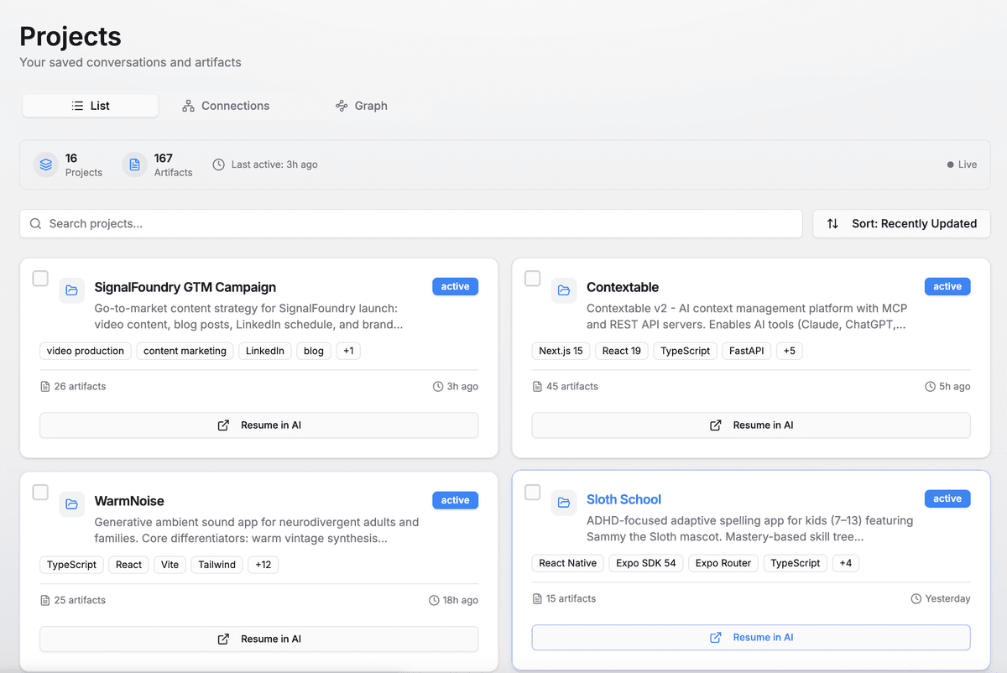The image size is (1007, 673).
Task: Open the Sort: Recently Updated dropdown
Action: pyautogui.click(x=901, y=224)
